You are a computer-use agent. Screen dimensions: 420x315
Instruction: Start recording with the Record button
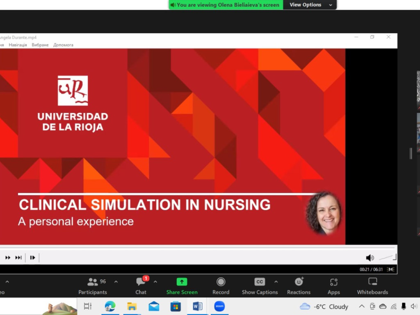221,286
